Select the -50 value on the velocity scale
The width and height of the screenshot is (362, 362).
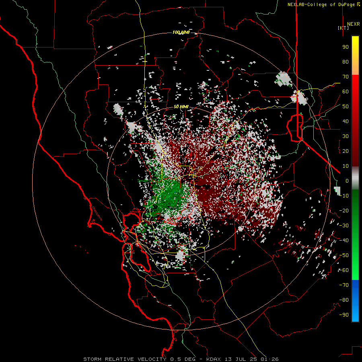point(344,255)
